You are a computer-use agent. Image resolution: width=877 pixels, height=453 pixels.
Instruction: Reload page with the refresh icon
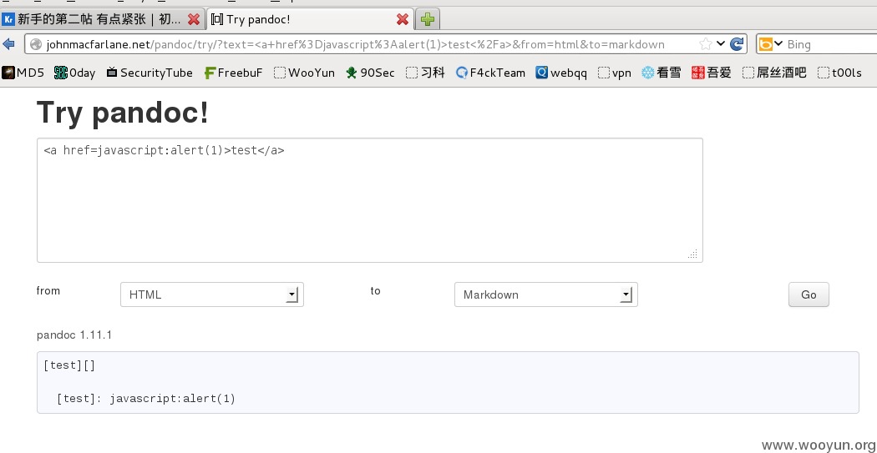738,44
